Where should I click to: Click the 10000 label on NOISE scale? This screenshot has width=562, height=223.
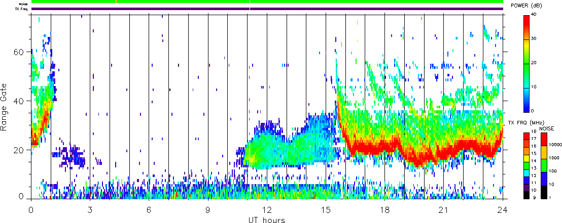click(555, 145)
